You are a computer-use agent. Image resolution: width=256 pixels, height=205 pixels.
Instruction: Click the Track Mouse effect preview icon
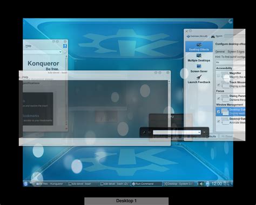(225, 84)
